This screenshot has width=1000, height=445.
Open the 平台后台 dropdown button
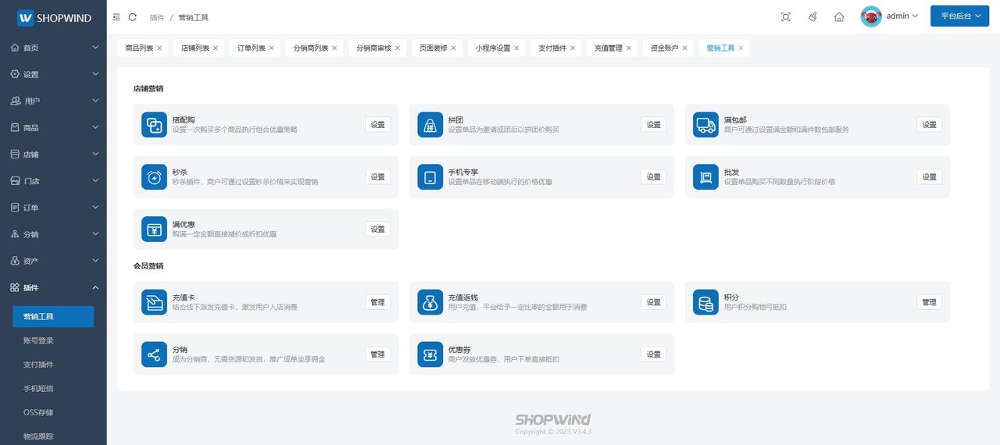point(960,16)
